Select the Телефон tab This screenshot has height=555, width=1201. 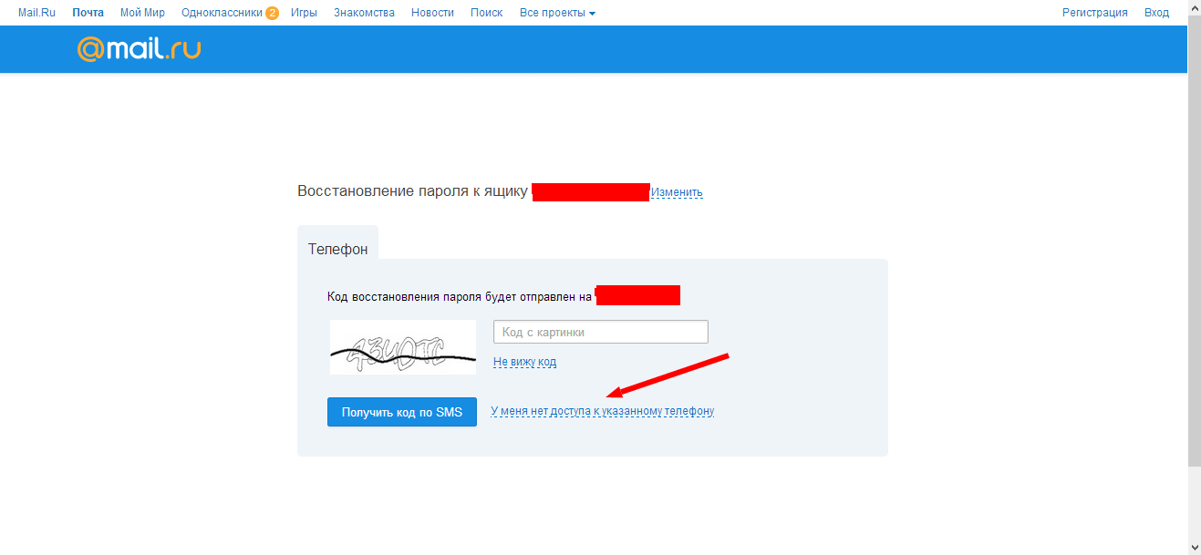(337, 249)
